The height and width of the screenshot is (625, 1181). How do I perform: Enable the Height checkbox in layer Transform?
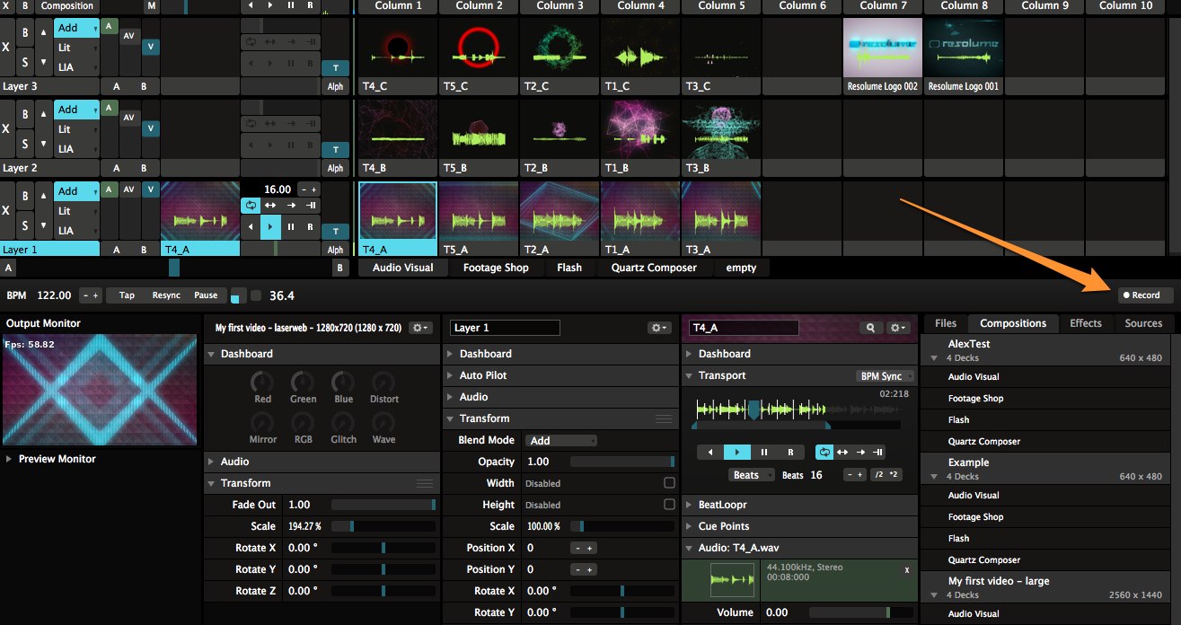pos(669,505)
